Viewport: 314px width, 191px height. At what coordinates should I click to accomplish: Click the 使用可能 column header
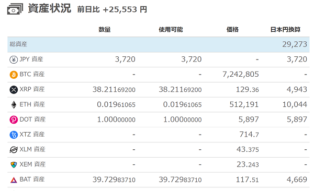pyautogui.click(x=171, y=30)
